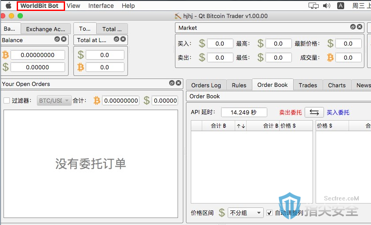This screenshot has height=225, width=371.
Task: Click the Bitcoin balance icon
Action: coord(5,55)
